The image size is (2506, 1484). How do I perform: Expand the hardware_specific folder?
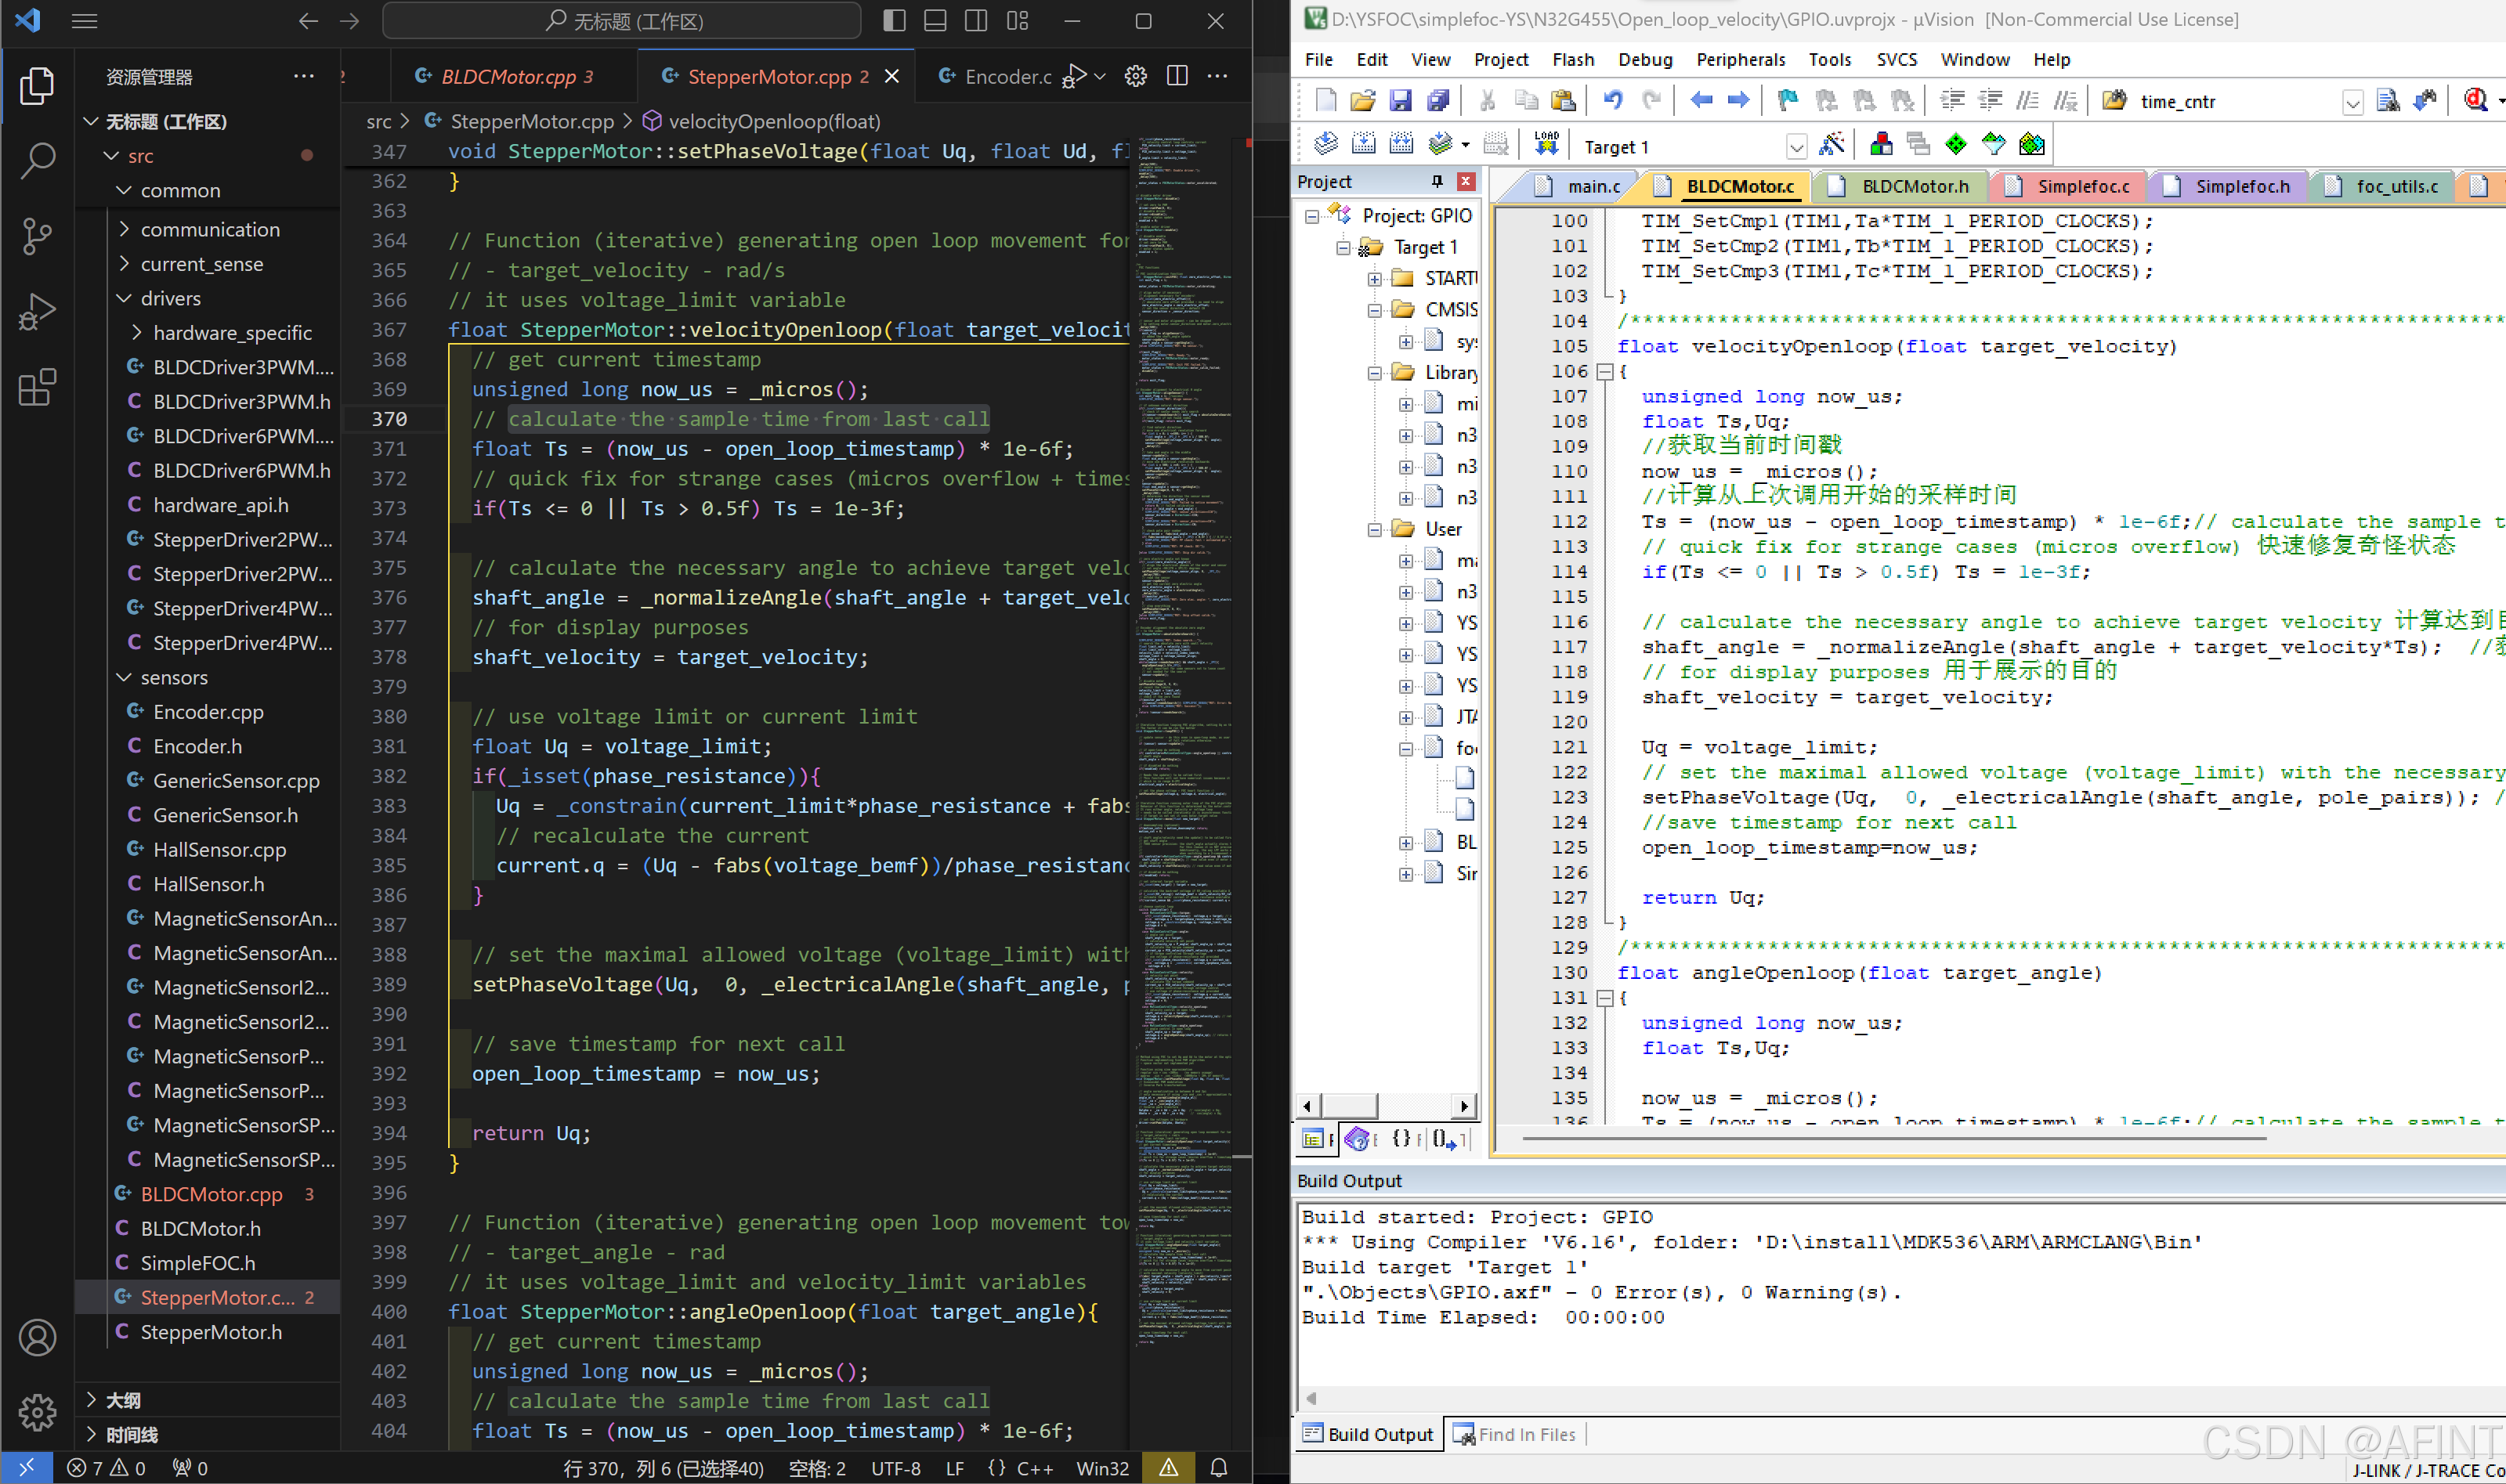pyautogui.click(x=137, y=332)
